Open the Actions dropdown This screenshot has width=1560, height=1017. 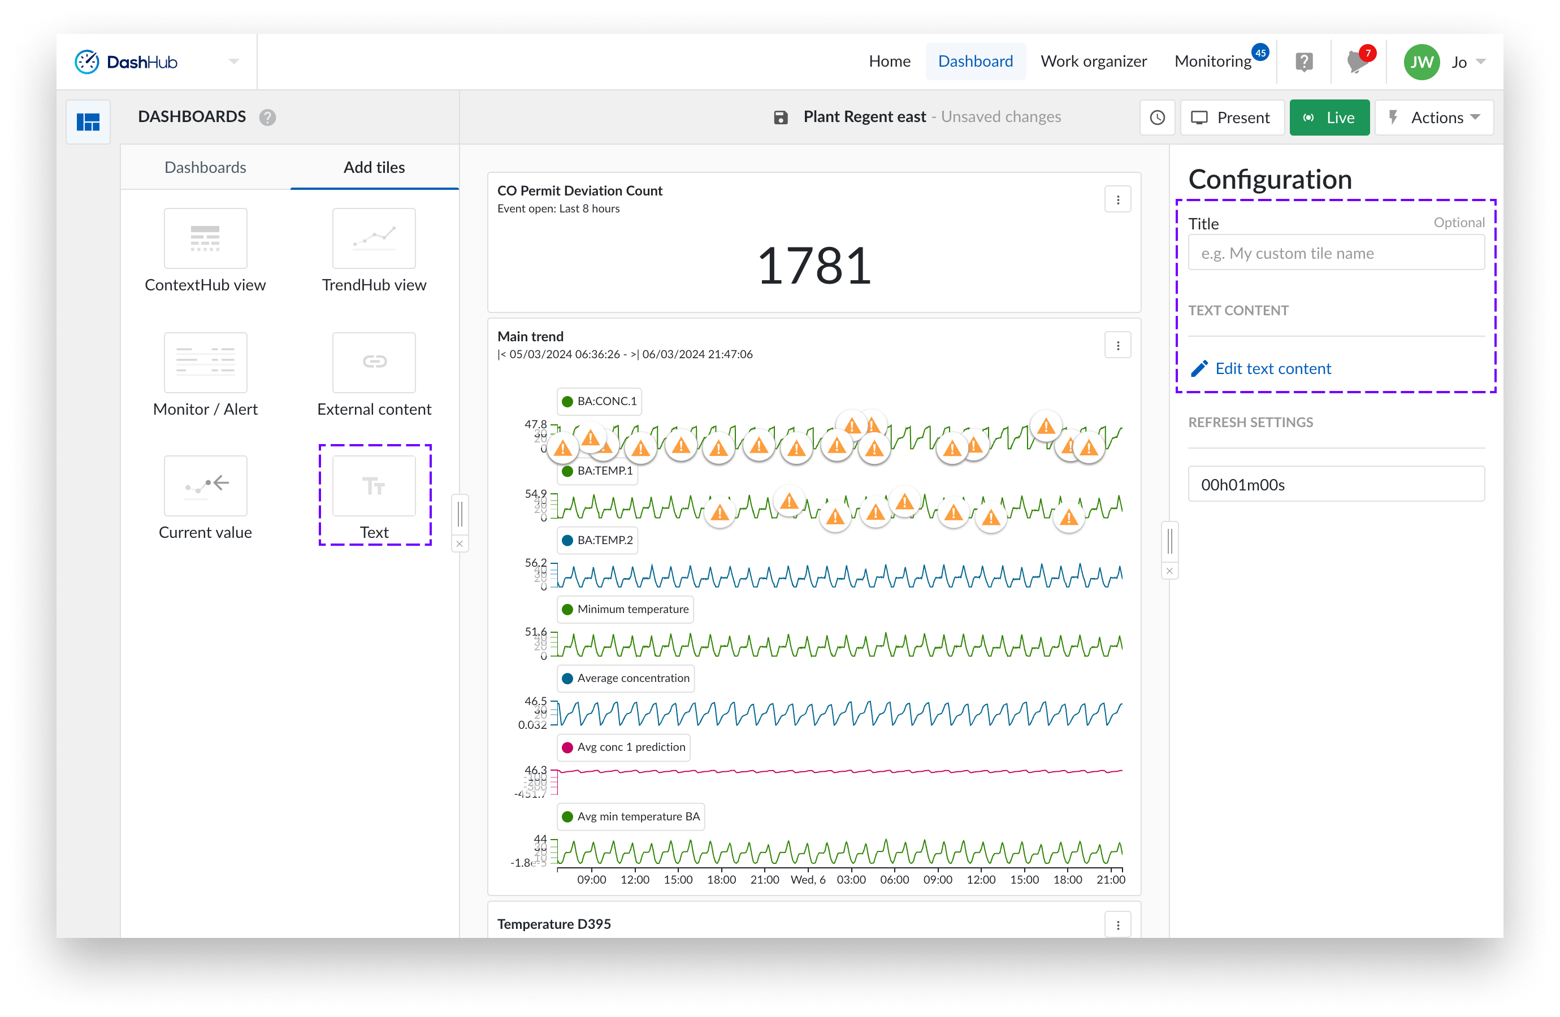coord(1434,118)
